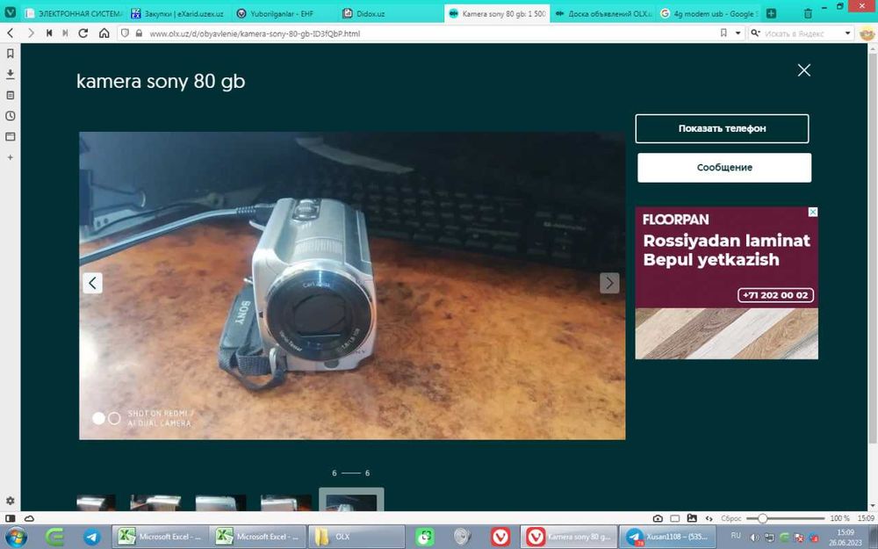878x549 pixels.
Task: Open a new tab
Action: (x=771, y=13)
